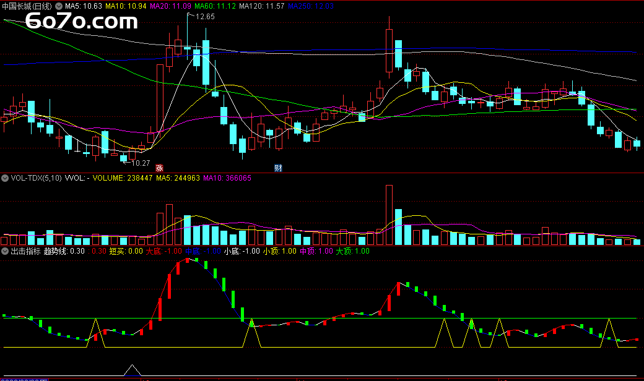Viewport: 644px width, 381px height.
Task: Click the blue 中底: -1.00 readout
Action: point(203,251)
